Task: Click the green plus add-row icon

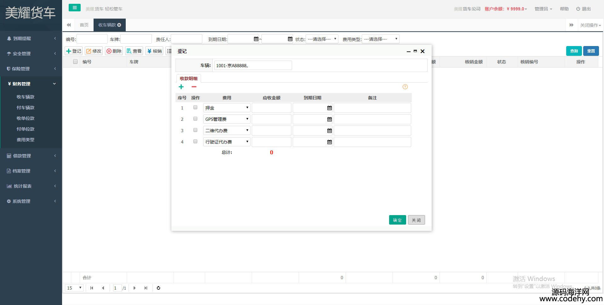Action: point(181,87)
